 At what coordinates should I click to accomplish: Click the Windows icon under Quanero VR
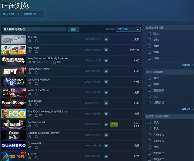30,147
